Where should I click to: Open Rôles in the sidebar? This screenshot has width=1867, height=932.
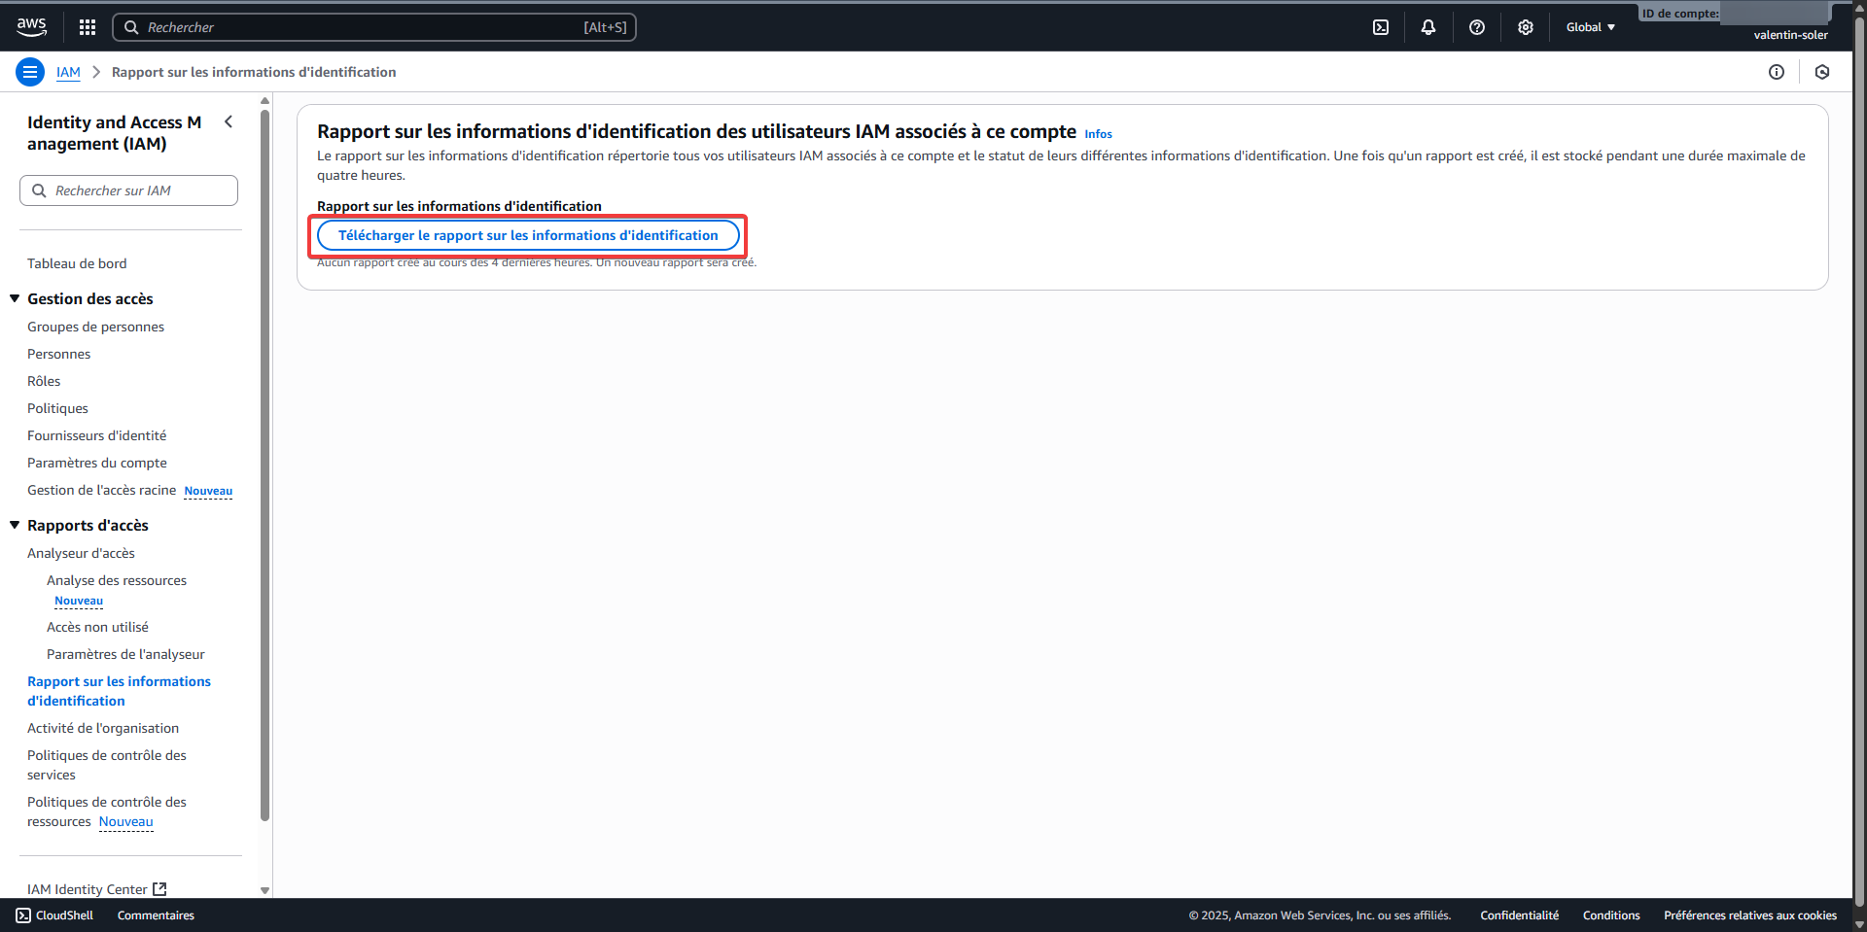44,381
